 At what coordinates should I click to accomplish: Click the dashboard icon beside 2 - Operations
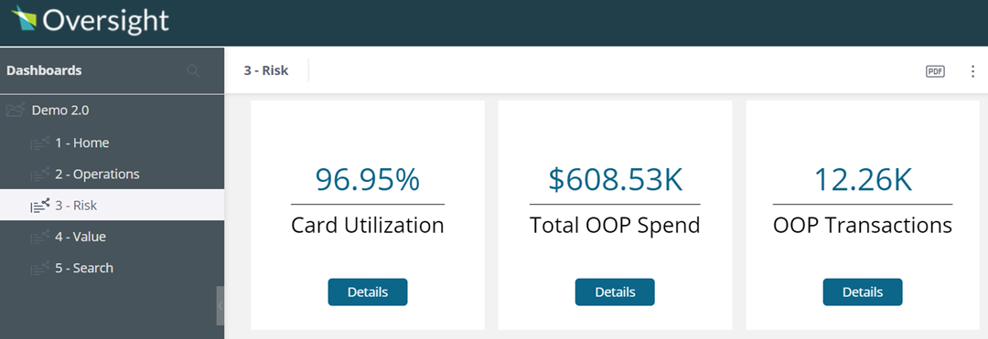pyautogui.click(x=39, y=175)
